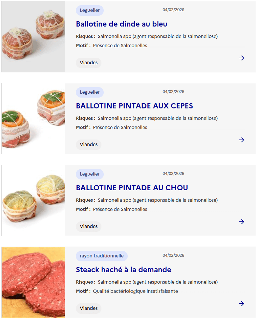This screenshot has height=319, width=258.
Task: Click Viandes category on Steack haché card
Action: tap(89, 308)
